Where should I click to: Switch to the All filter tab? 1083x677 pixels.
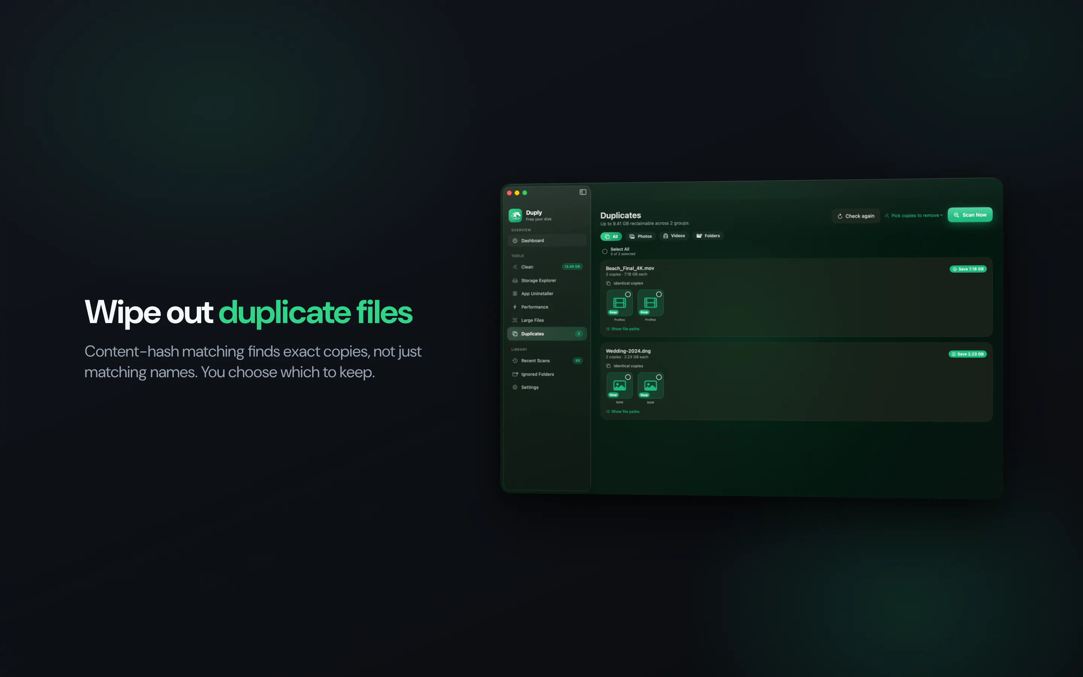611,237
